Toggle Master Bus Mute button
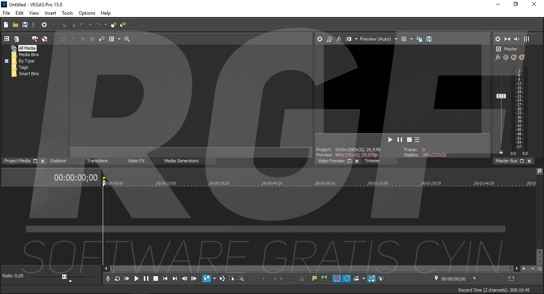The width and height of the screenshot is (544, 294). [514, 57]
